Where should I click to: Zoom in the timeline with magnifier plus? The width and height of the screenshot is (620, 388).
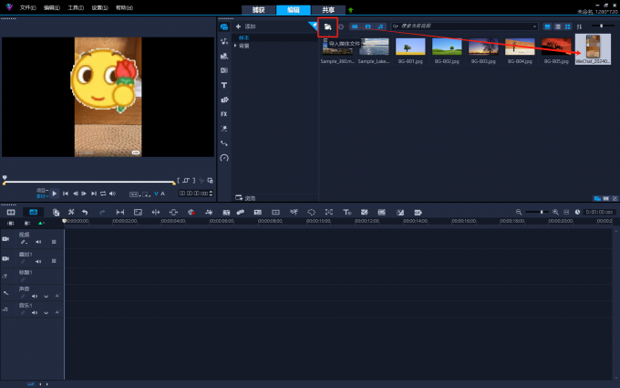555,212
